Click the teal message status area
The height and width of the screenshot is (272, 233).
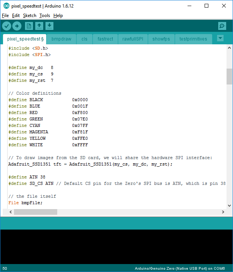[x=116, y=223]
